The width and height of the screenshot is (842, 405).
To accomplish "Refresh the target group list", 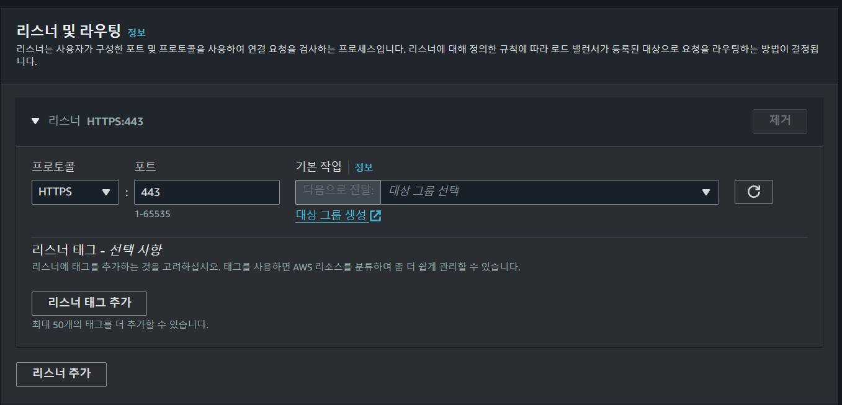I will [x=753, y=192].
